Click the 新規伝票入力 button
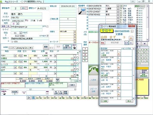The height and width of the screenshot is (115, 153). click(67, 47)
